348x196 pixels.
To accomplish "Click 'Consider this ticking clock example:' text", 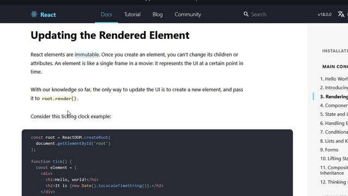I will tap(71, 116).
